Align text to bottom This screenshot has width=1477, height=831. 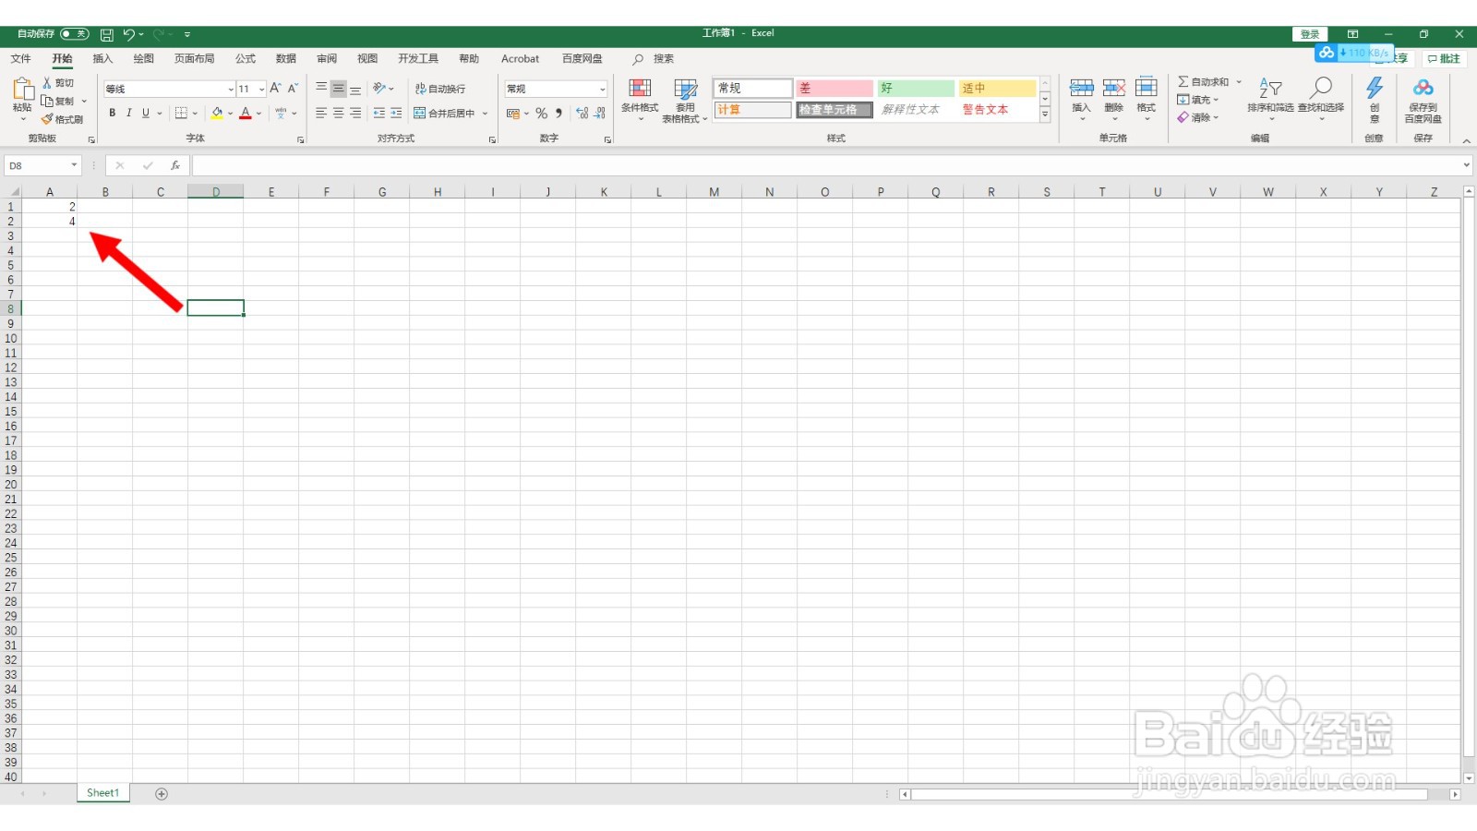click(355, 89)
